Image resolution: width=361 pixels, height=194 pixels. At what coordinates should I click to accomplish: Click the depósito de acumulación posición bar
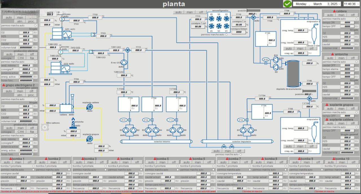click(x=309, y=91)
